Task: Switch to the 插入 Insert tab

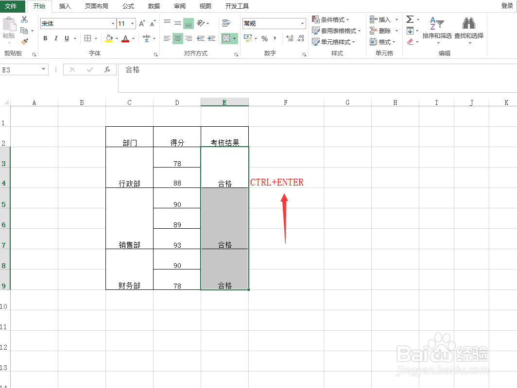Action: click(65, 6)
